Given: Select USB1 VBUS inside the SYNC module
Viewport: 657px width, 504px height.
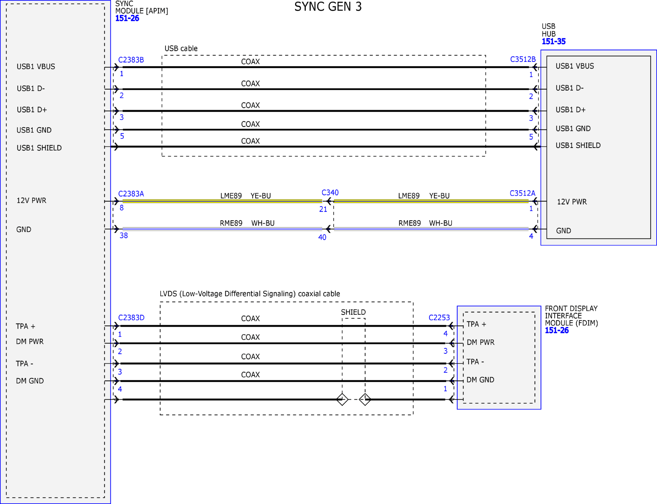Looking at the screenshot, I should [36, 67].
